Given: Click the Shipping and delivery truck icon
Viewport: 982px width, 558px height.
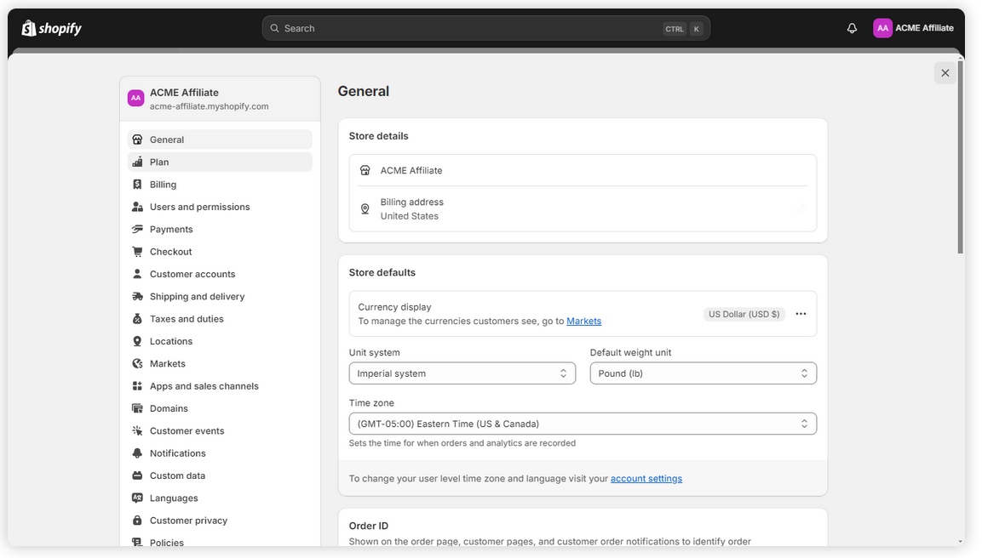Looking at the screenshot, I should pyautogui.click(x=137, y=297).
